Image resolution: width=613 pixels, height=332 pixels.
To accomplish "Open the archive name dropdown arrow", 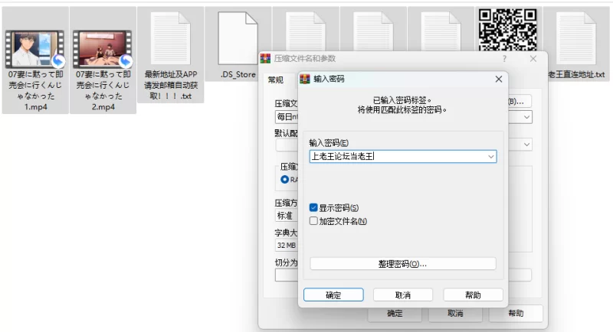I will click(x=526, y=117).
